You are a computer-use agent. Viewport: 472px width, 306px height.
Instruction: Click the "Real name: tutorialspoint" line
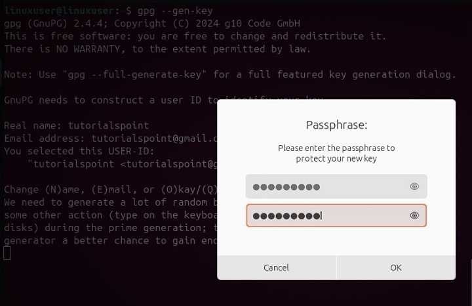pos(76,125)
